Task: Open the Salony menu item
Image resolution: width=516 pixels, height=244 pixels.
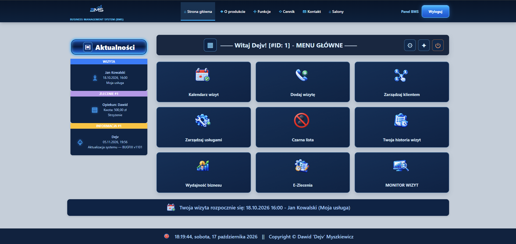Action: (336, 12)
